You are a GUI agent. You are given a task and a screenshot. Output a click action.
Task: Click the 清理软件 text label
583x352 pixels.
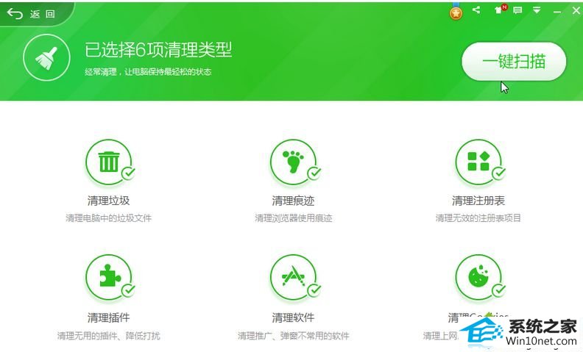tap(293, 317)
